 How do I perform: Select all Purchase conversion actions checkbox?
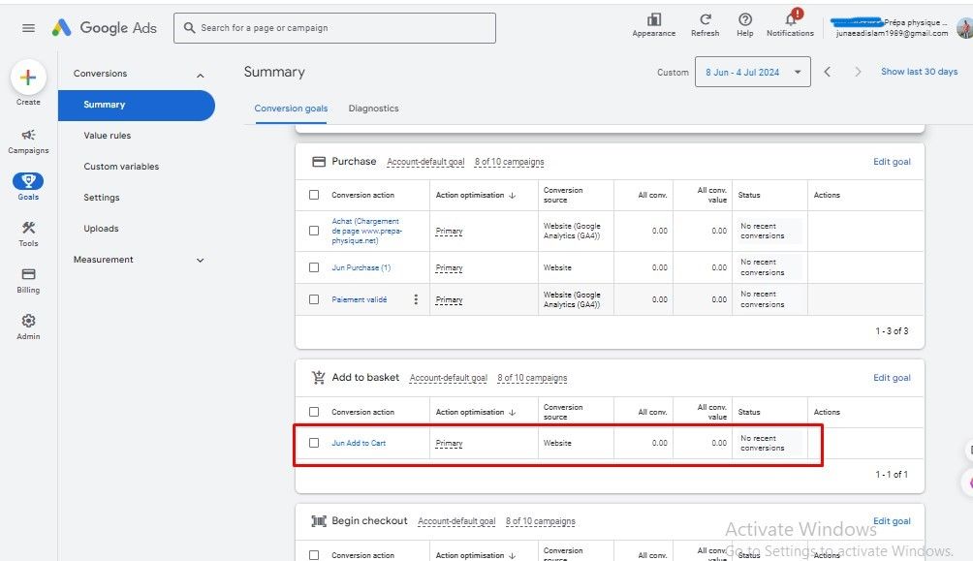click(314, 195)
